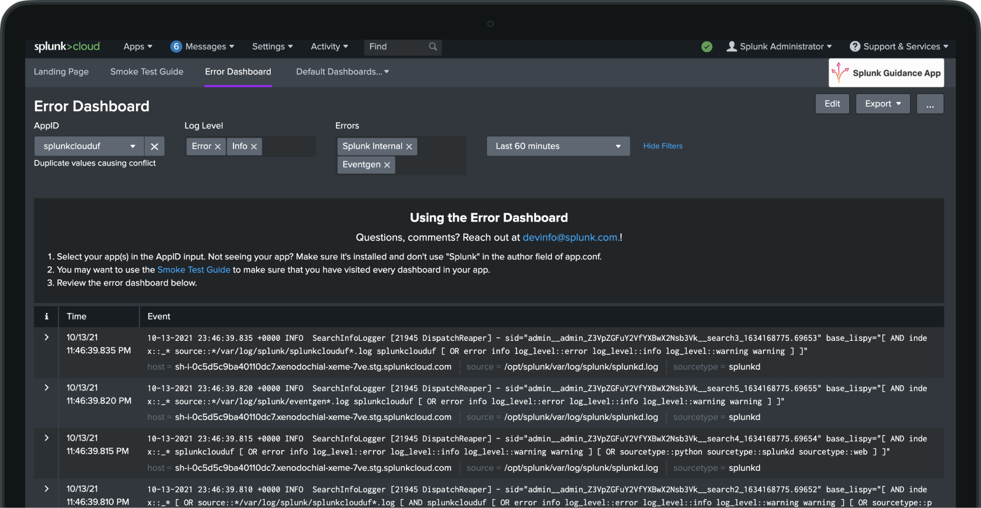This screenshot has width=981, height=508.
Task: Remove the Splunk Internal errors tag
Action: pyautogui.click(x=409, y=146)
